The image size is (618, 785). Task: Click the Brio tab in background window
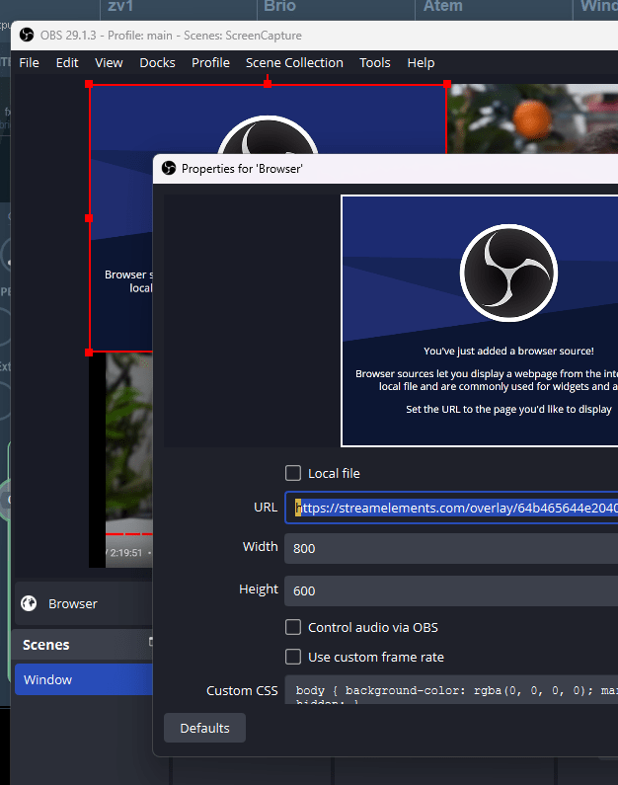[x=279, y=7]
